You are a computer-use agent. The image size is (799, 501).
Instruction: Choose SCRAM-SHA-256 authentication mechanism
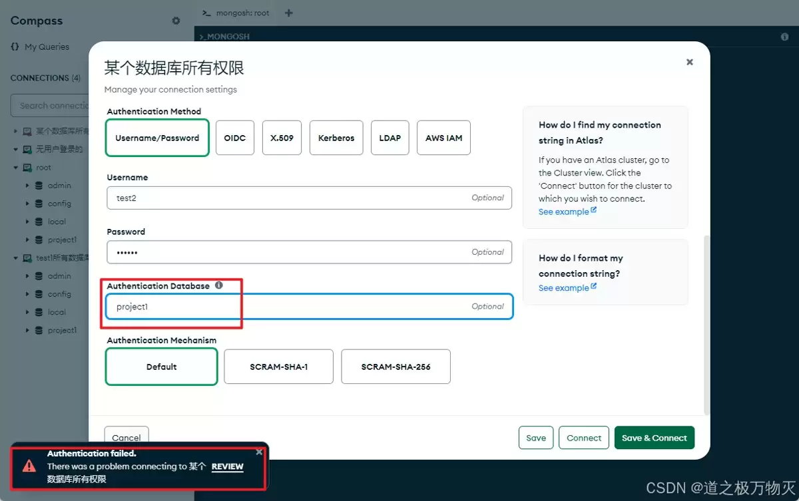(x=396, y=367)
